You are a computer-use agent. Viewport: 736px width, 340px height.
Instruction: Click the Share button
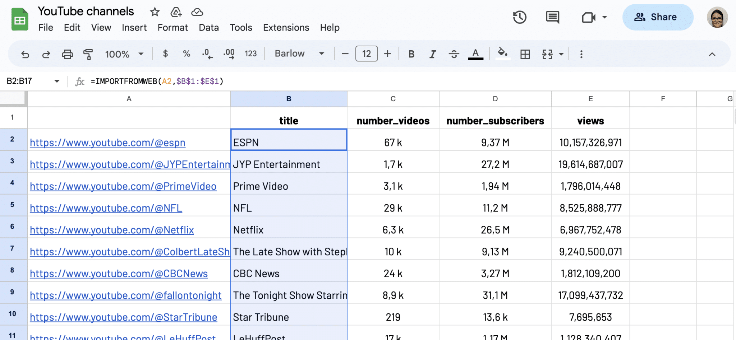(x=658, y=17)
